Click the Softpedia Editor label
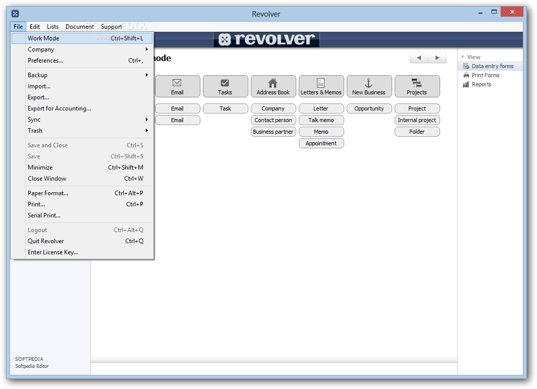Screen dimensions: 537x389 tap(32, 366)
